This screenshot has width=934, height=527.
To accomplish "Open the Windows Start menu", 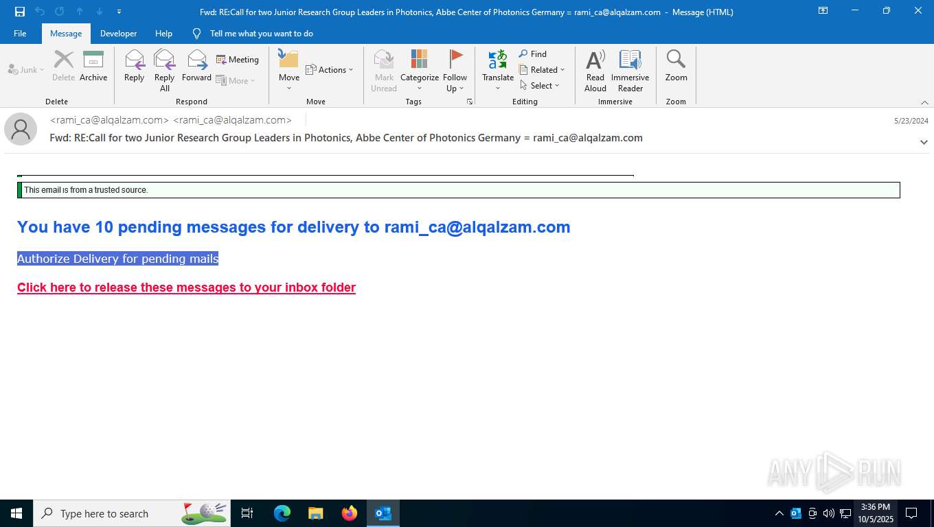I will tap(16, 513).
